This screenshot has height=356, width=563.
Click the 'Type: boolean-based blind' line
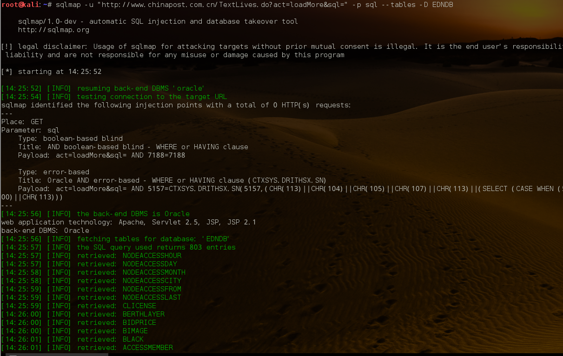tap(70, 138)
